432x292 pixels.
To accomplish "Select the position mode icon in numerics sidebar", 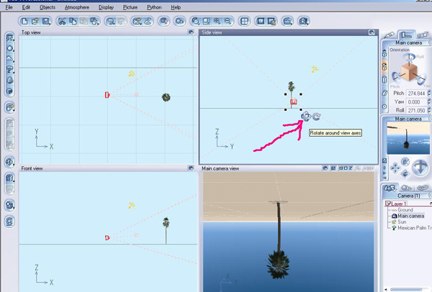I will point(384,54).
